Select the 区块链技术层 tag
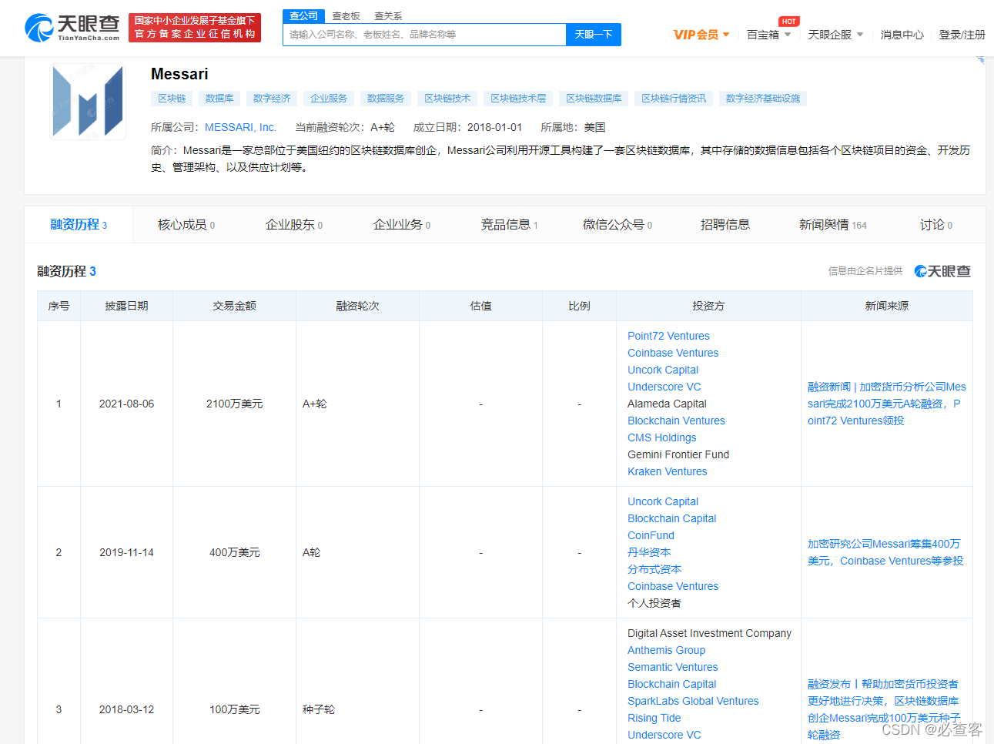994x744 pixels. click(x=518, y=99)
